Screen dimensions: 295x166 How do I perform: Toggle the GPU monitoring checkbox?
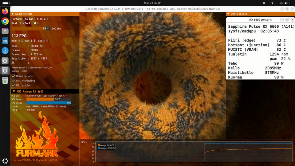pos(13,81)
